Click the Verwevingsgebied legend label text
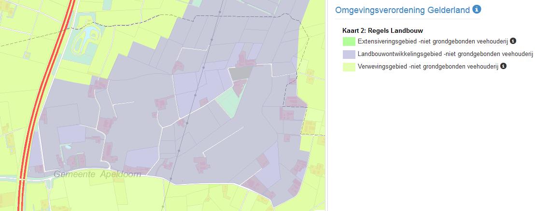Image resolution: width=535 pixels, height=211 pixels. 428,67
